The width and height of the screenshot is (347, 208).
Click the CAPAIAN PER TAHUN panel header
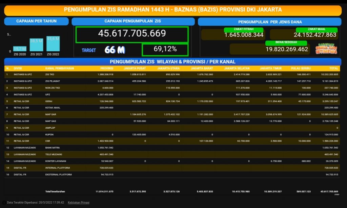[x=36, y=21]
